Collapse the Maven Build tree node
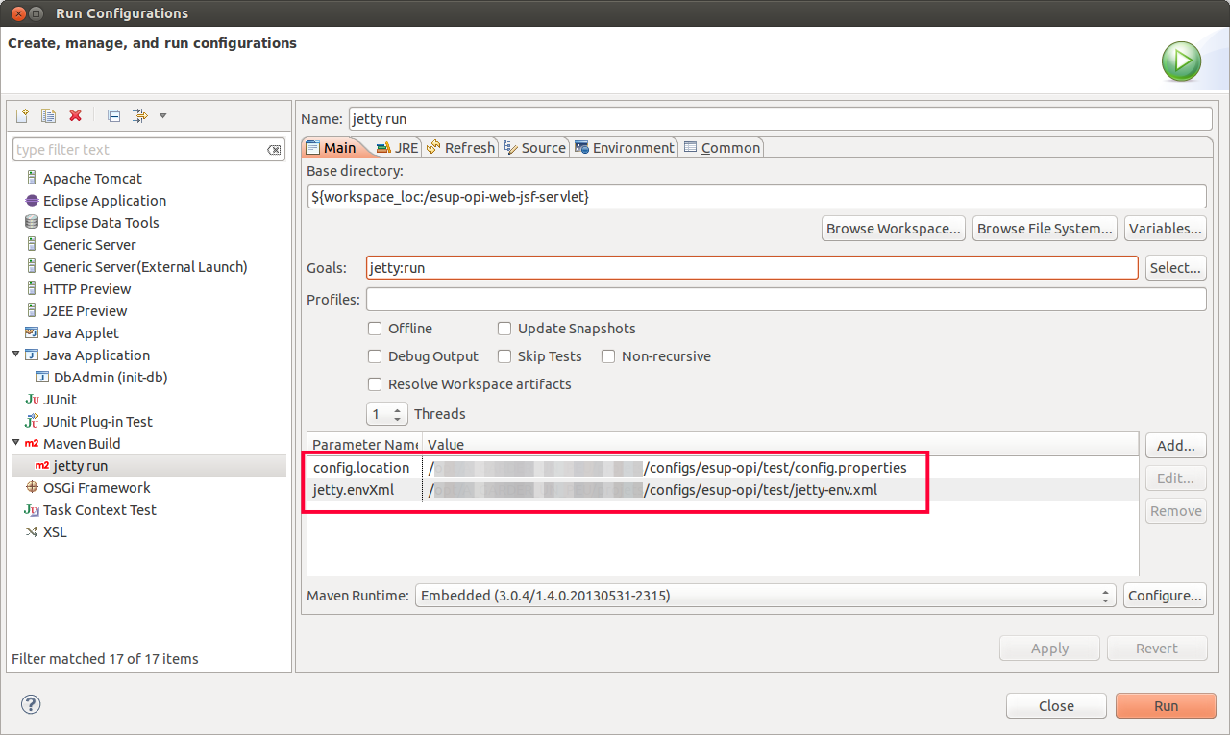Screen dimensions: 1230x735 (x=16, y=443)
